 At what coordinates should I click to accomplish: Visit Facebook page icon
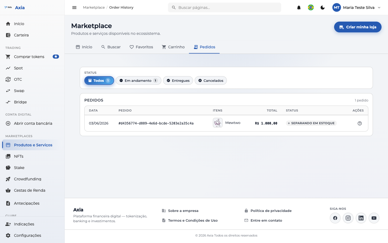(335, 218)
